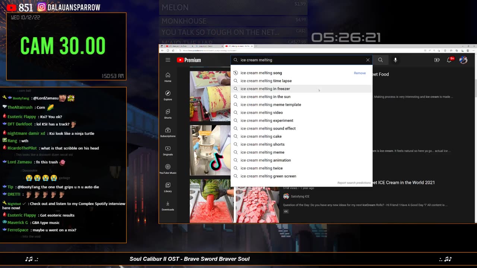The width and height of the screenshot is (477, 268).
Task: Click the YouTube icon beside 851
Action: click(12, 7)
